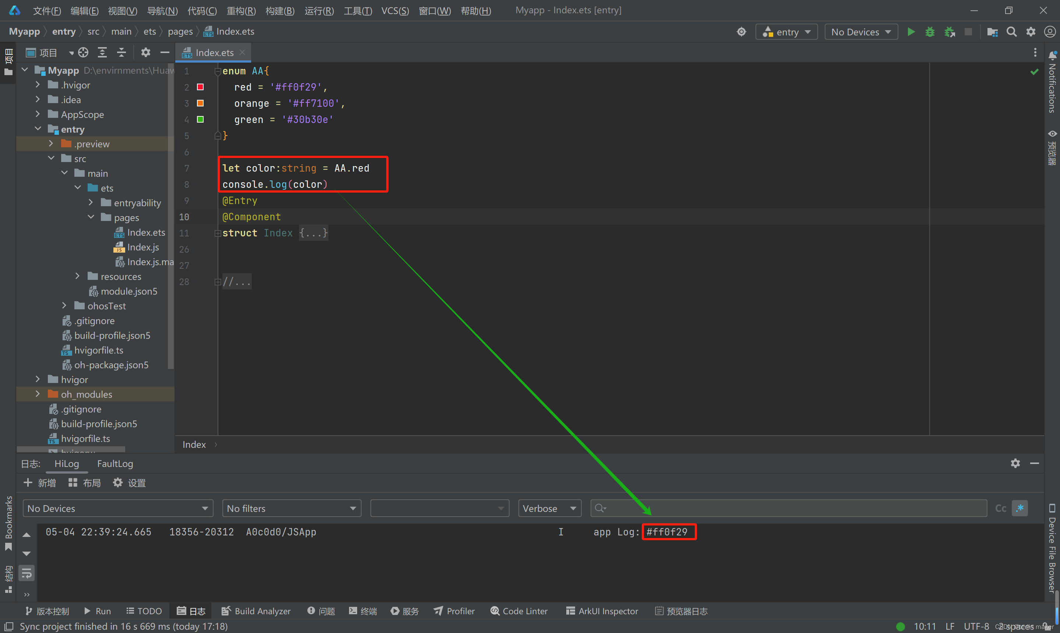
Task: Open the 构建(B) menu
Action: (x=280, y=11)
